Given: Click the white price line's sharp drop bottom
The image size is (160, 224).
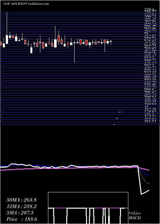Looking at the screenshot, I should click(x=141, y=194).
